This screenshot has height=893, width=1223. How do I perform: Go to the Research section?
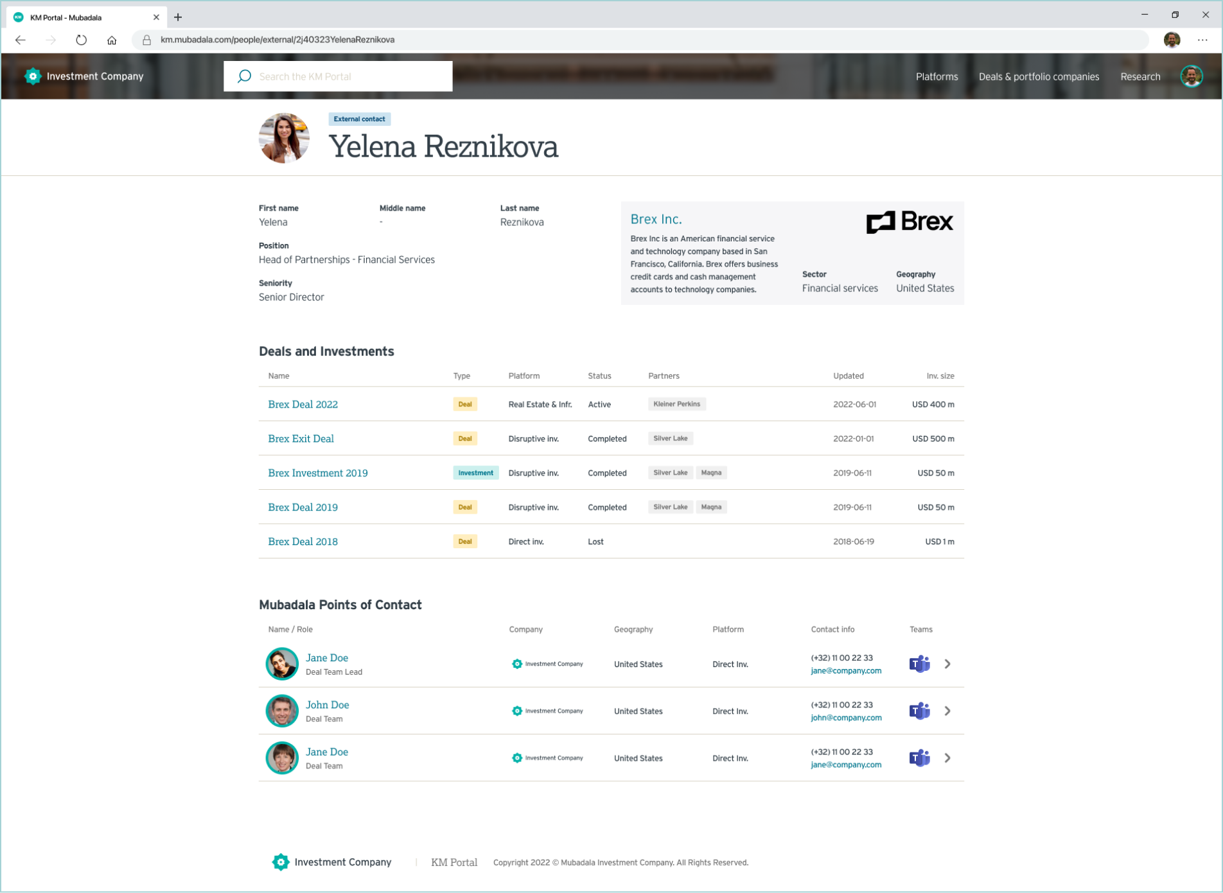(1140, 76)
